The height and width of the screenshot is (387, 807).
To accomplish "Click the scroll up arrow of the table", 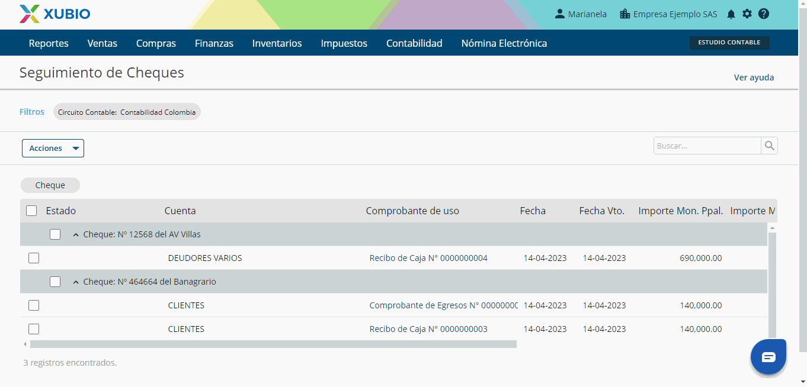I will coord(771,227).
